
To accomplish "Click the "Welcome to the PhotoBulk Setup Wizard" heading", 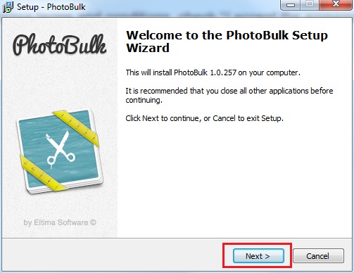I will tap(227, 42).
